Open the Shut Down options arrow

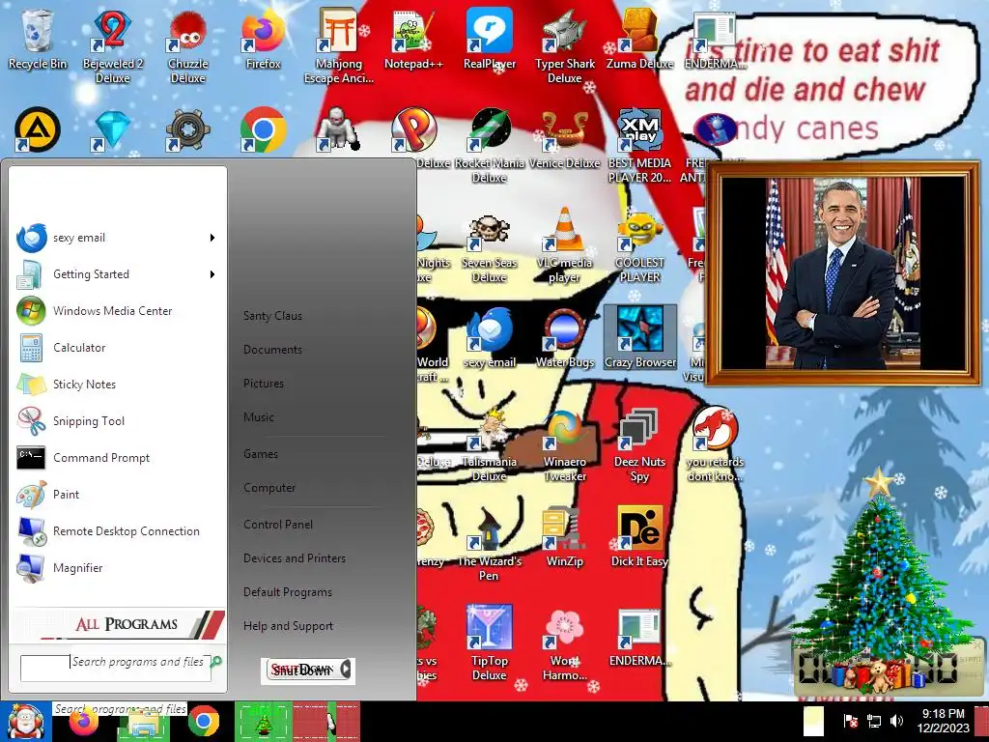tap(346, 669)
